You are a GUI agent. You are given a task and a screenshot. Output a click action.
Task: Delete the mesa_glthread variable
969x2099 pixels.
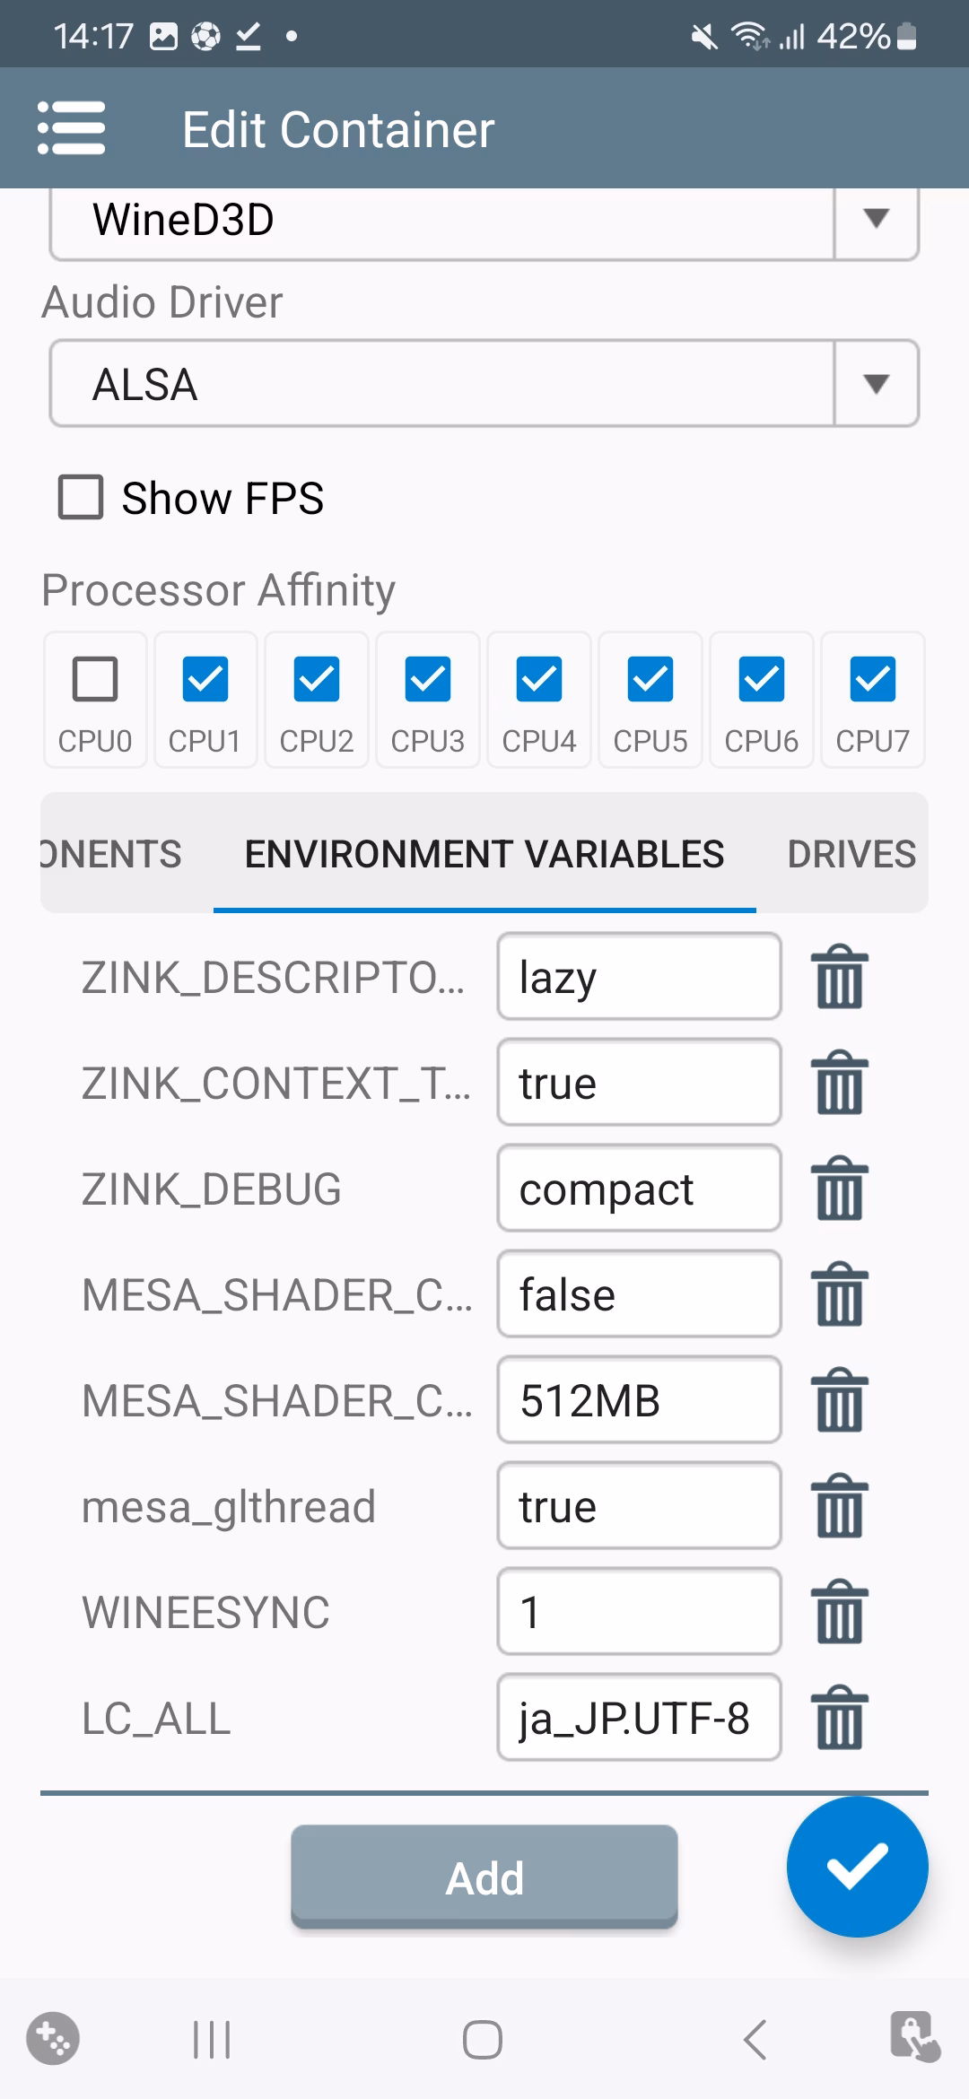click(840, 1506)
